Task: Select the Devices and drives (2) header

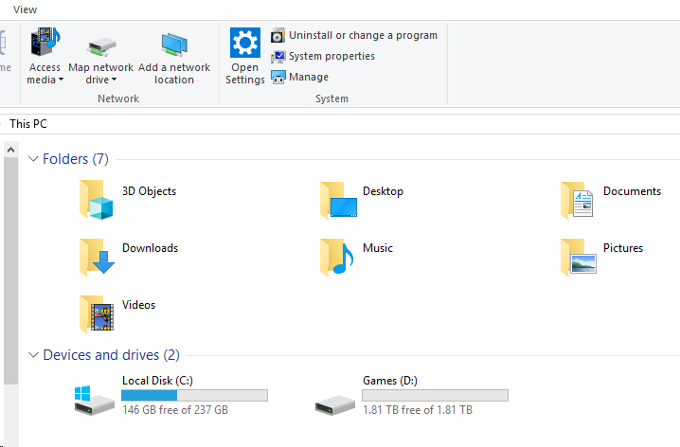Action: (x=112, y=355)
